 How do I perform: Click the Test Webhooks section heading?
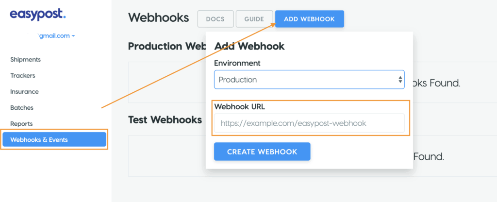(x=165, y=119)
